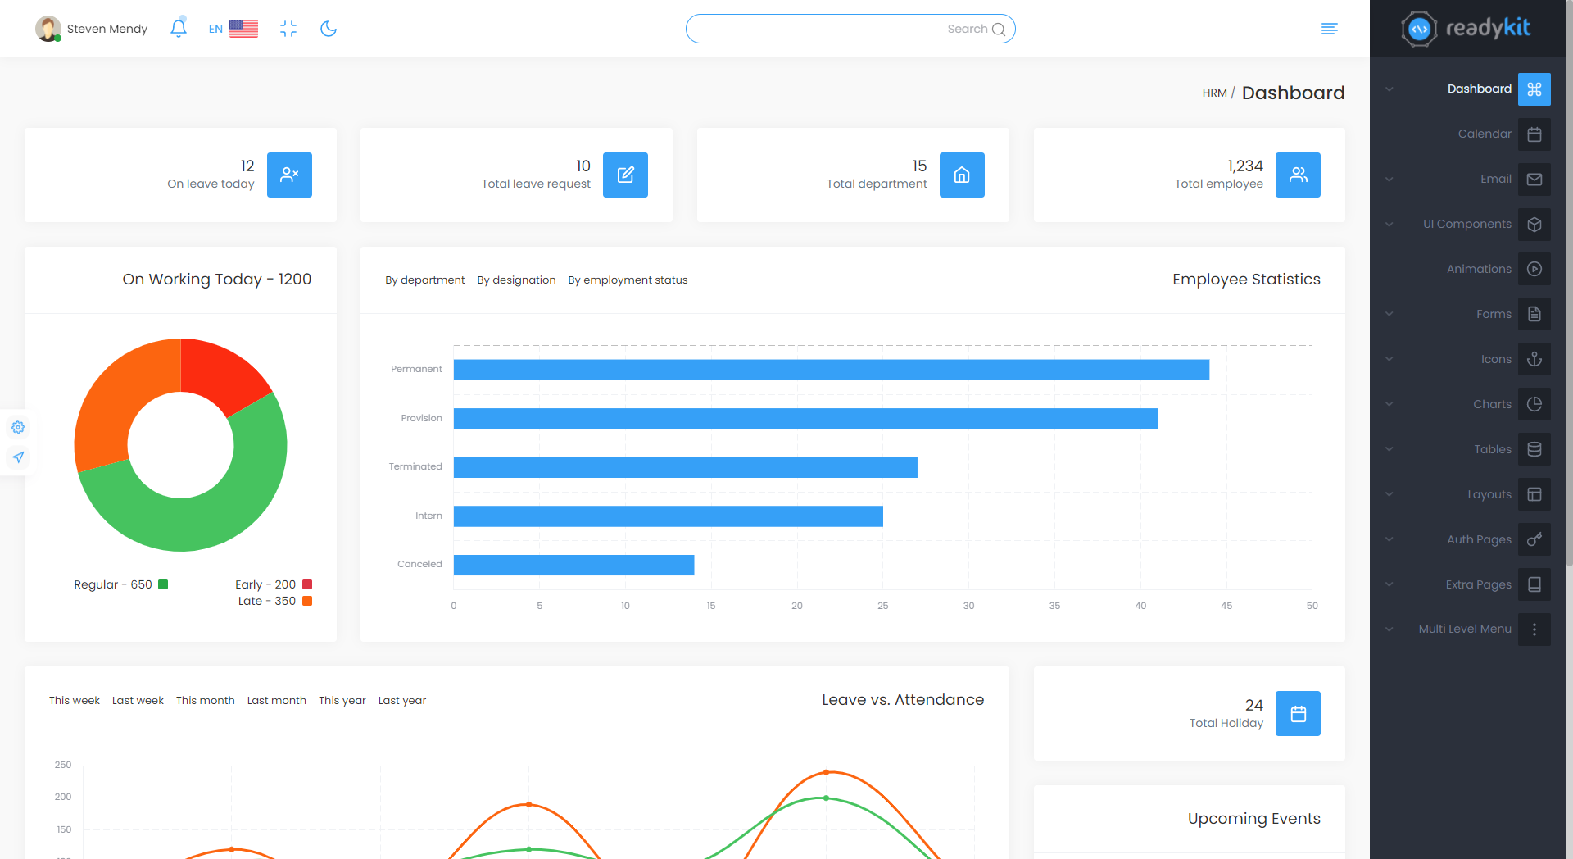Viewport: 1573px width, 859px height.
Task: Click the green Regular legend swatch
Action: (x=163, y=584)
